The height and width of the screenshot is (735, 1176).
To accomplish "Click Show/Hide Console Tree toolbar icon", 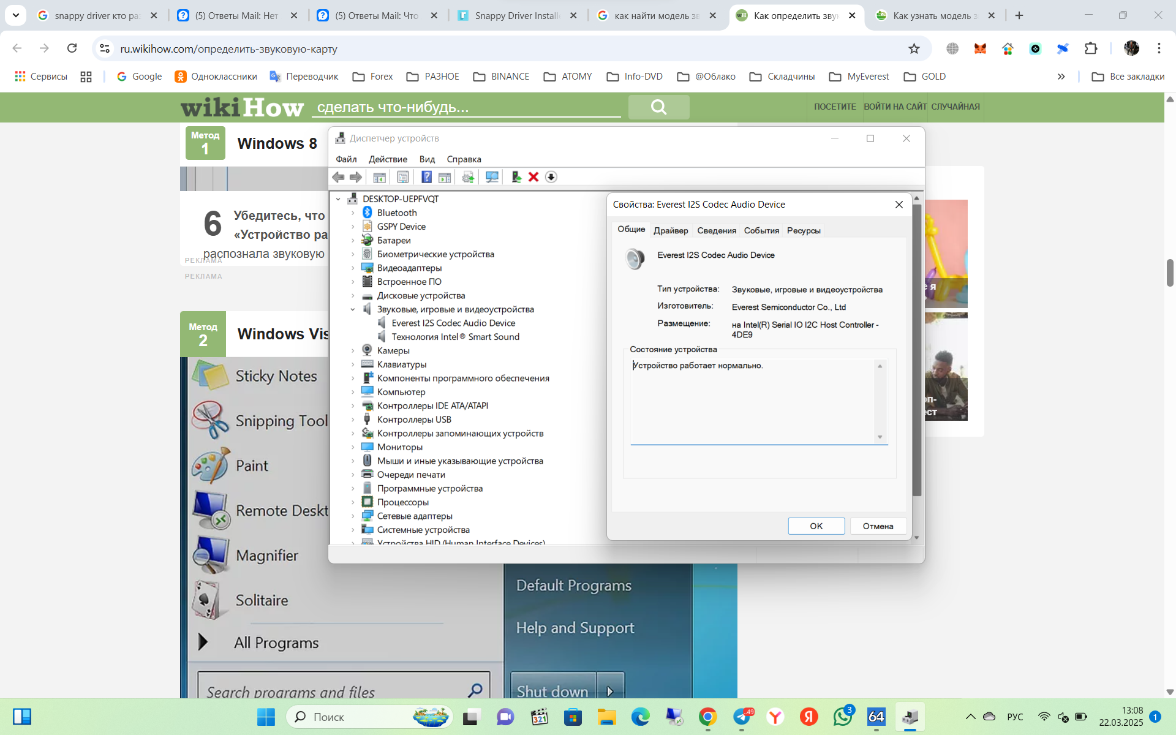I will tap(379, 177).
